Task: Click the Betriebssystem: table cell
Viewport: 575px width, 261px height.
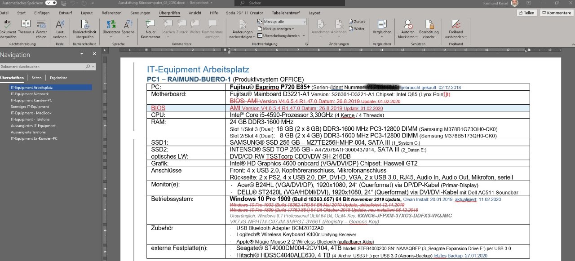Action: coord(187,210)
